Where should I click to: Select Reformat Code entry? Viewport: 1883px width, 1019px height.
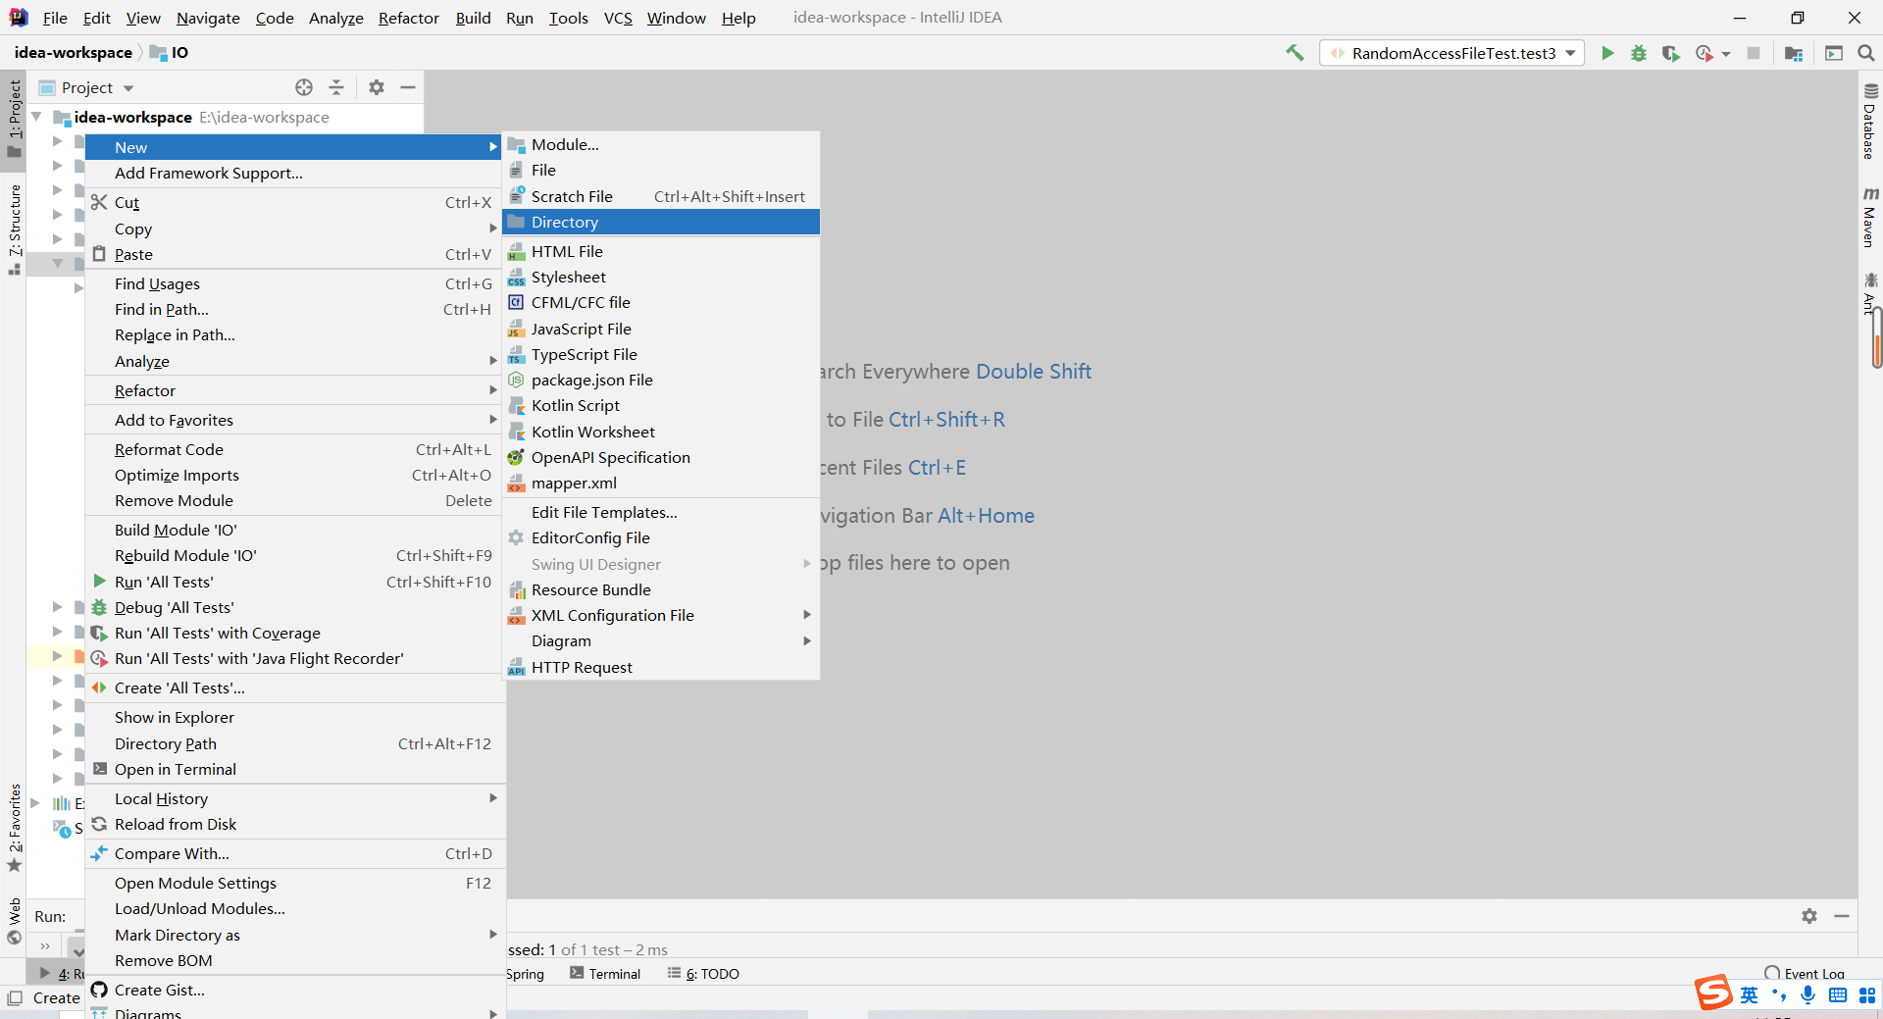295,449
